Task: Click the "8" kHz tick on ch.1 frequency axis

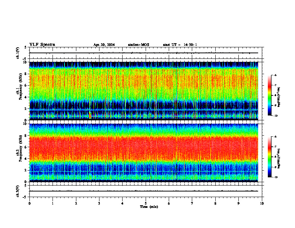Action: pos(26,74)
